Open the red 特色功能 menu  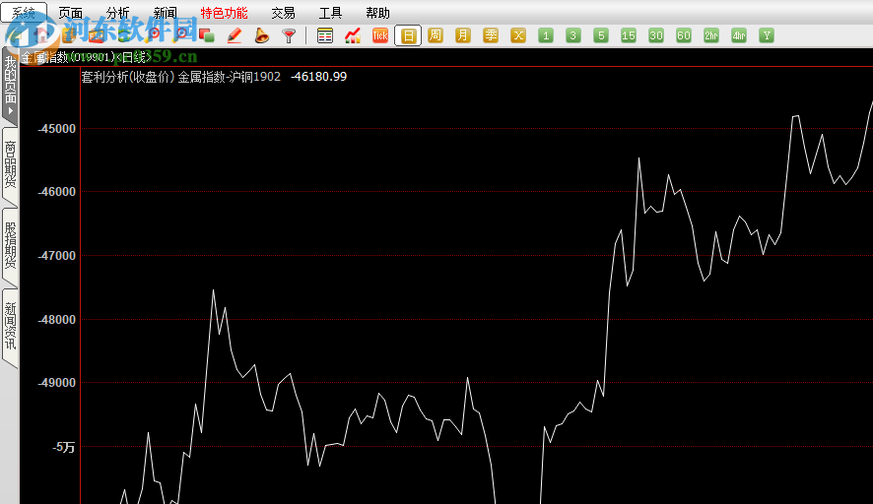[x=224, y=13]
